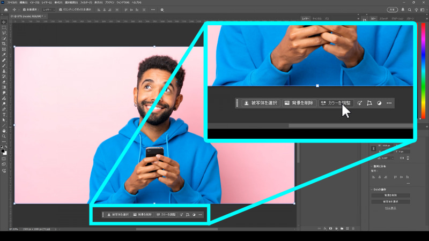Select the Horizontal Type tool
The height and width of the screenshot is (241, 429).
tap(4, 115)
